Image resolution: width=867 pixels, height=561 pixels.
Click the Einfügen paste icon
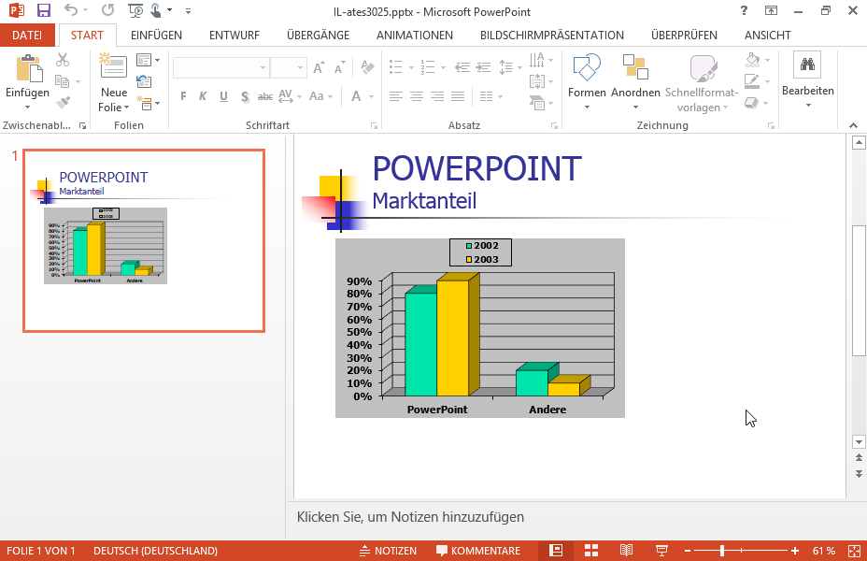tap(28, 68)
